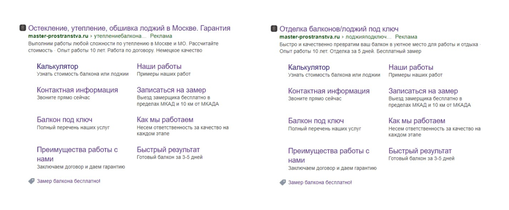Select Контактная информация in the Остекление ad
Viewport: 509px width, 210px height.
[x=77, y=90]
